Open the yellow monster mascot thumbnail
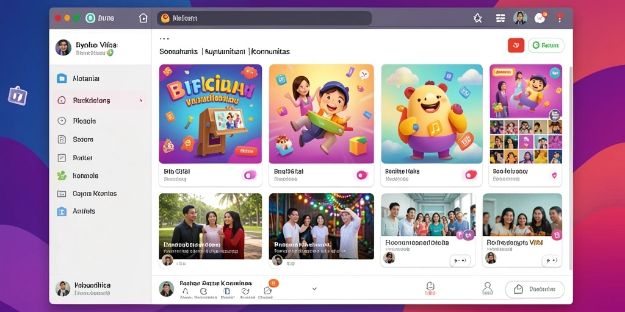Screen dimensions: 625x312 click(x=432, y=114)
